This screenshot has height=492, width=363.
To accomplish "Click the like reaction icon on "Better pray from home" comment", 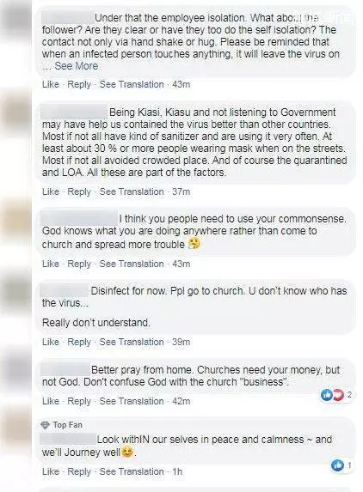I will [327, 395].
